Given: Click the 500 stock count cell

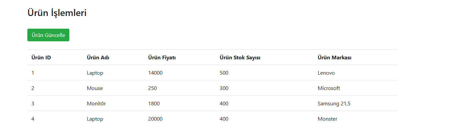Looking at the screenshot, I should [x=224, y=73].
